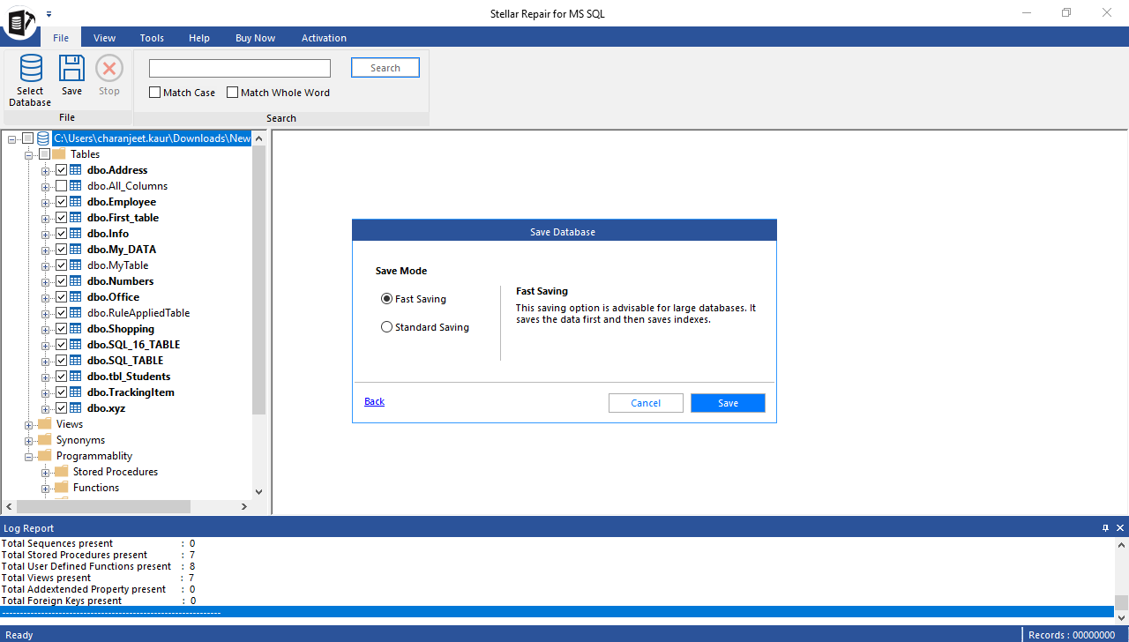This screenshot has height=642, width=1129.
Task: Click the Functions folder icon
Action: 61,488
